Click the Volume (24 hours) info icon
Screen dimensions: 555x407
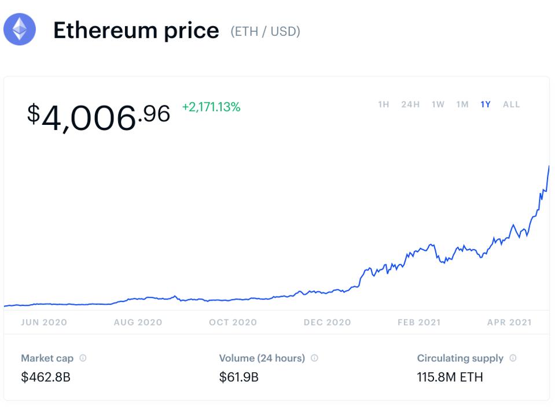314,358
